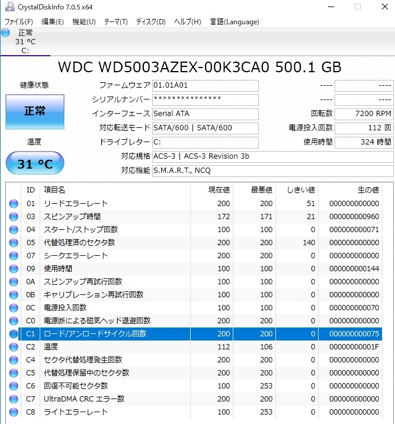Select the ロード/アンロードサイクル回数 highlighted attribute name
Screen dimensions: 395x424
click(x=95, y=333)
